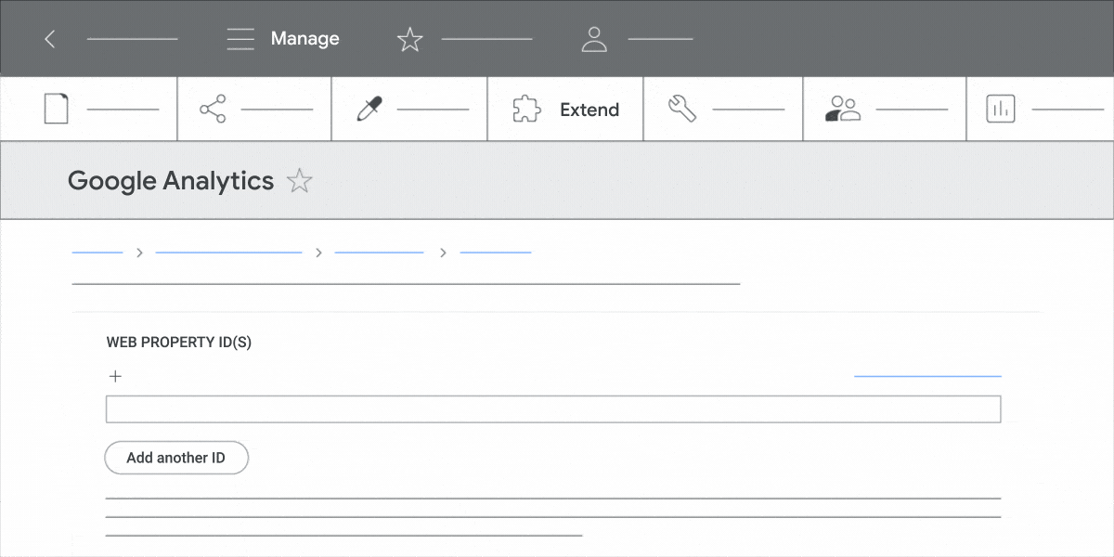Click the Web Property ID input field

553,409
